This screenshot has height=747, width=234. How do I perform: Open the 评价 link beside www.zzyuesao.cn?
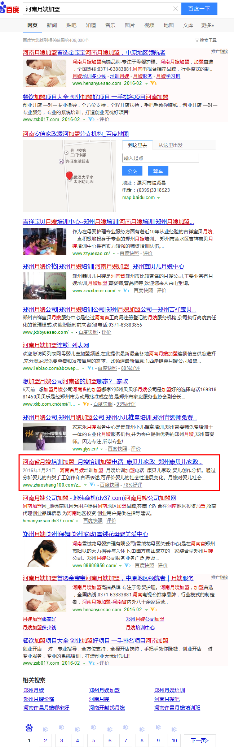coord(148,253)
